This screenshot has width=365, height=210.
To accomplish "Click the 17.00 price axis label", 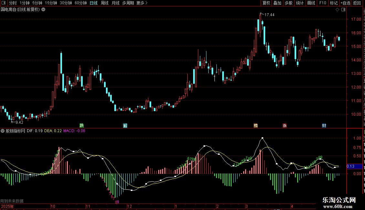I will click(x=356, y=19).
